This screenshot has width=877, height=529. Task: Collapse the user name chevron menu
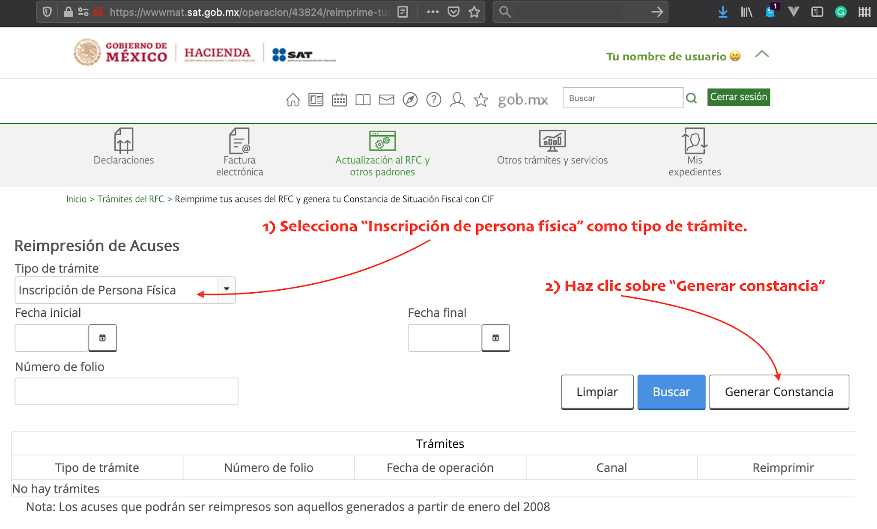762,54
